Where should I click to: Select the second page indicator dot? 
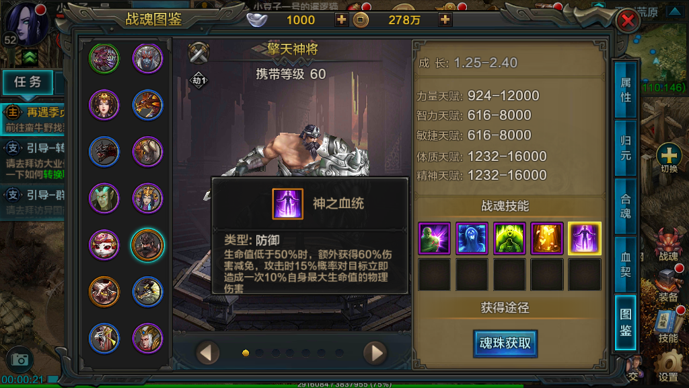coord(260,353)
